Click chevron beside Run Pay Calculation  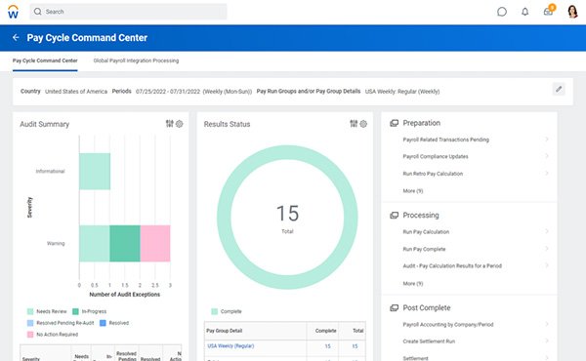pyautogui.click(x=547, y=231)
